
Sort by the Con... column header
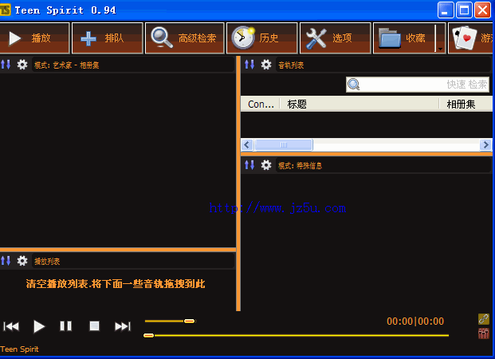(x=261, y=104)
